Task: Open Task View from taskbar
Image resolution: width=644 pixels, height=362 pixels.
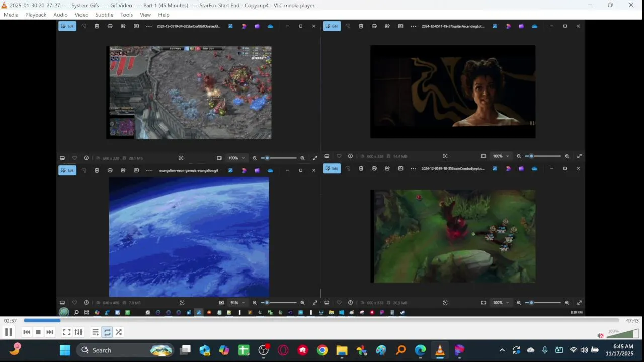Action: 186,350
